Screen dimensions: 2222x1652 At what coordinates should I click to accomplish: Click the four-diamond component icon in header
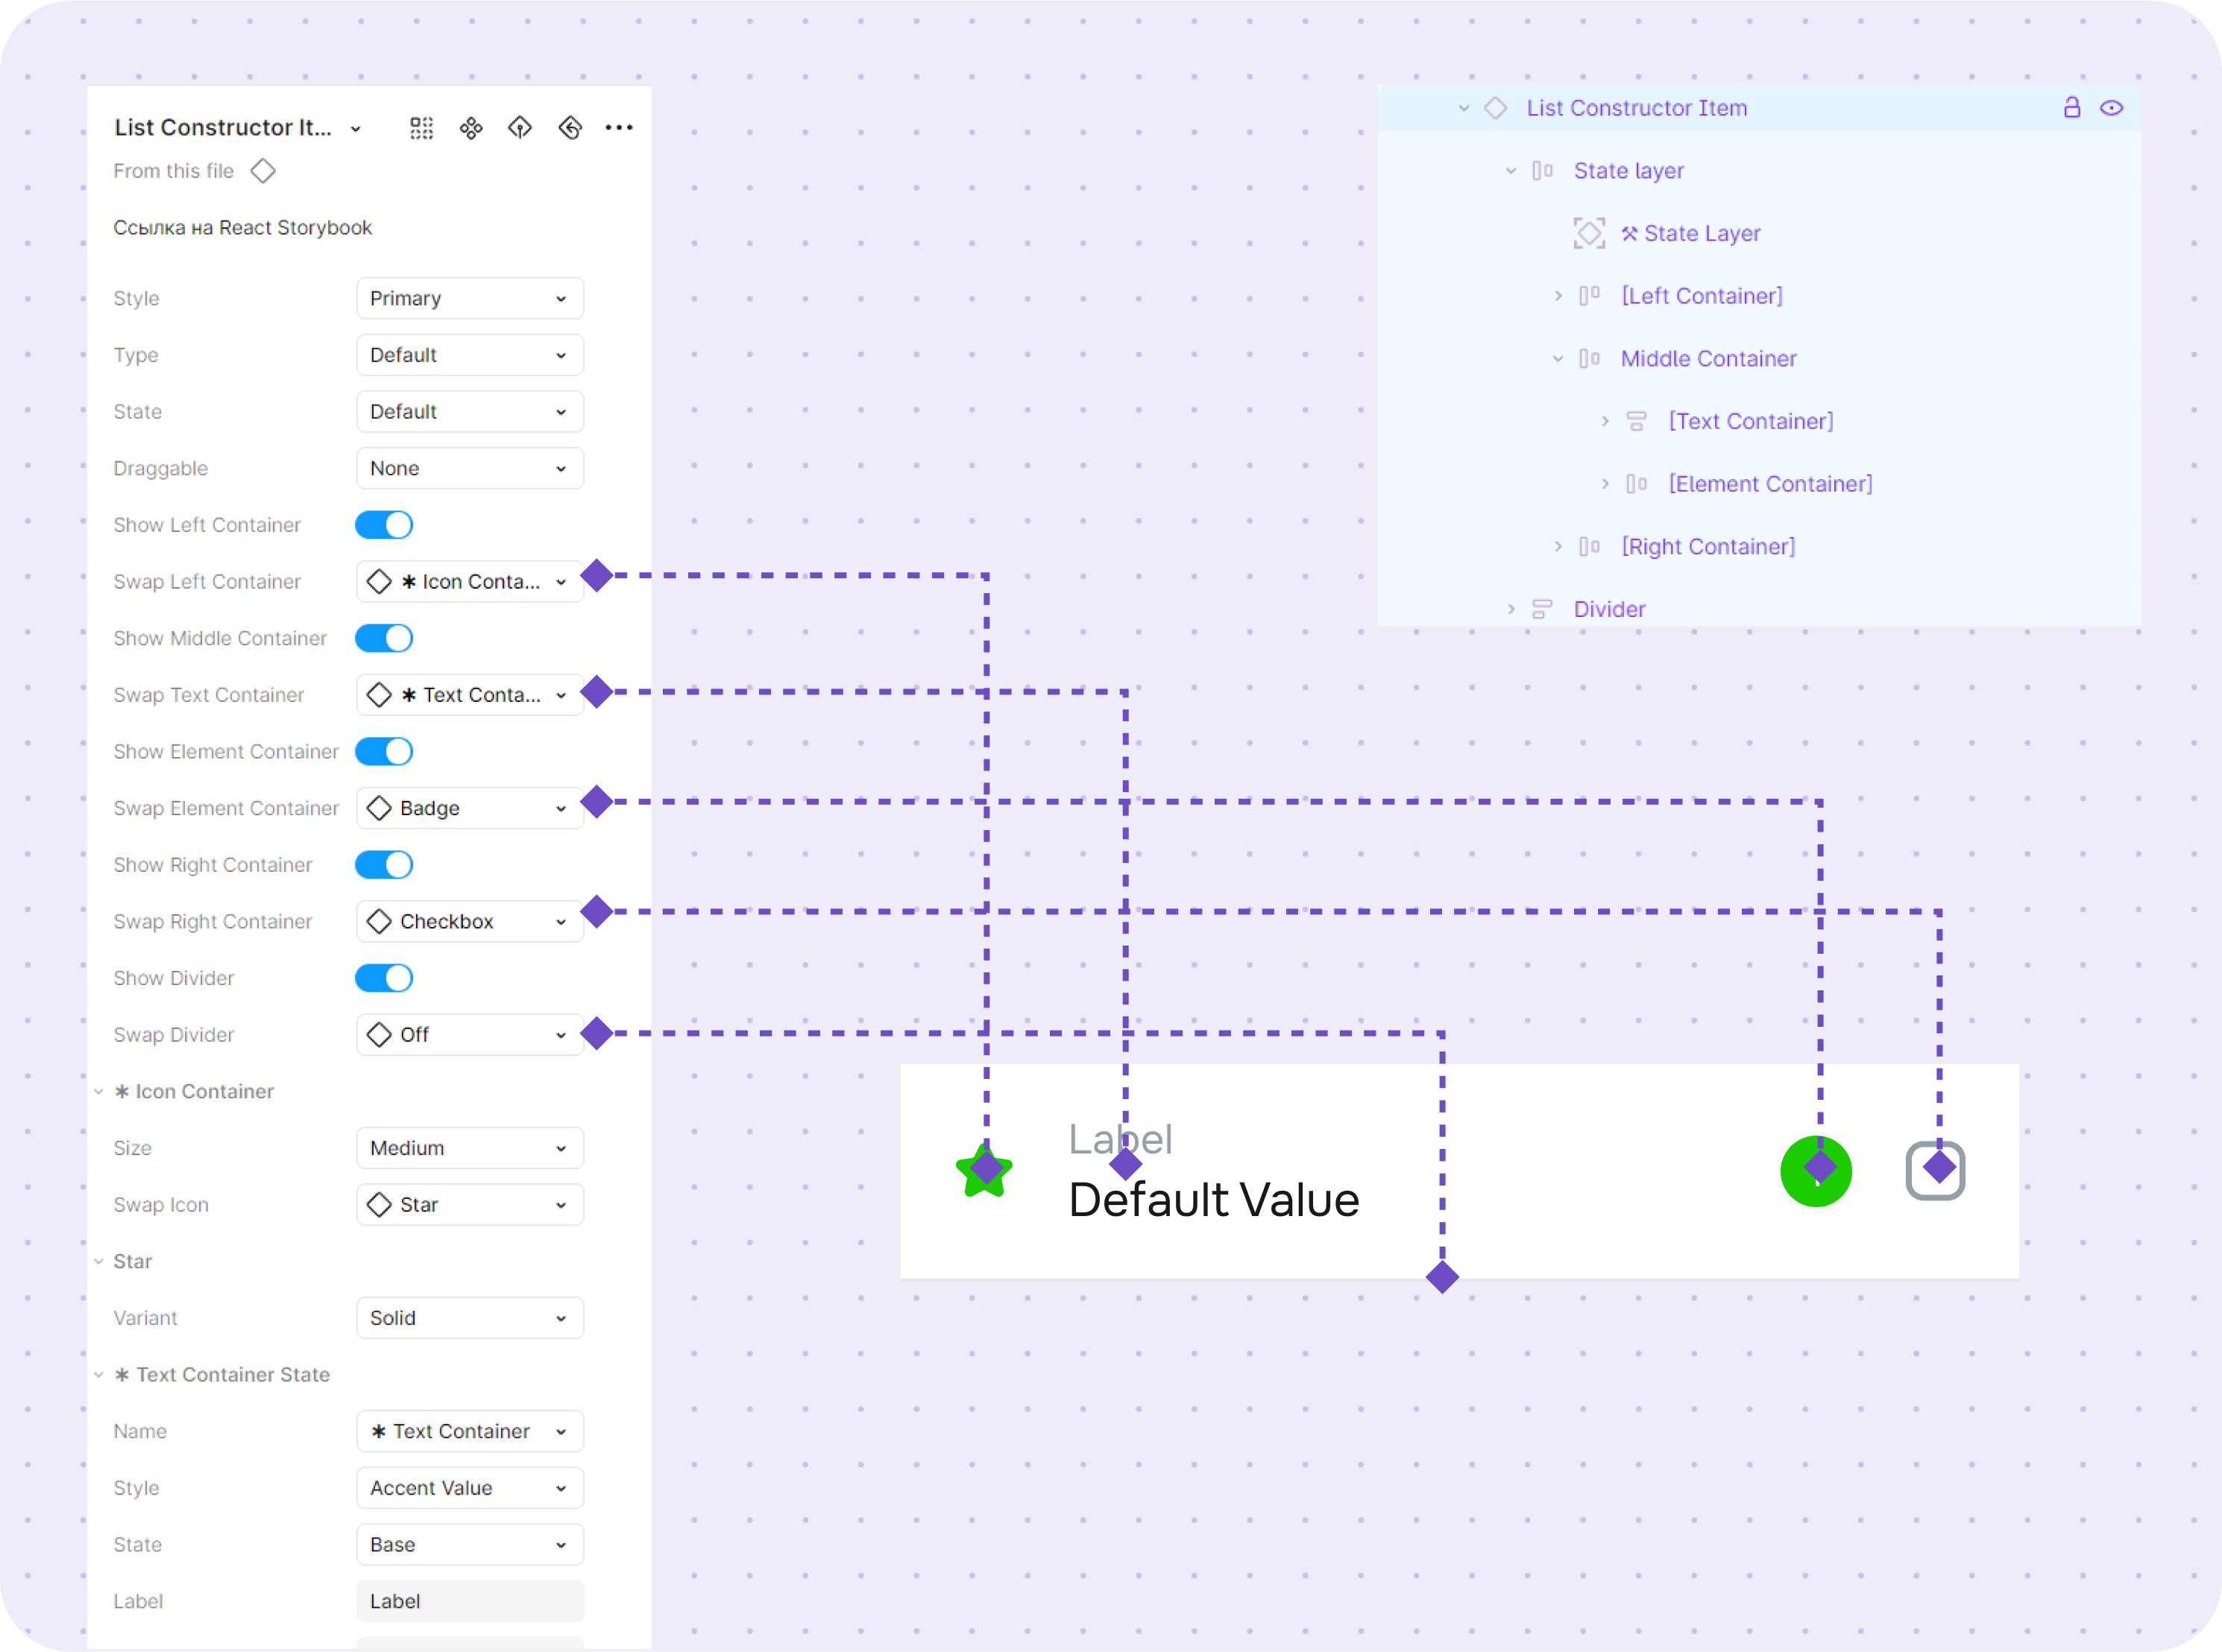coord(470,127)
